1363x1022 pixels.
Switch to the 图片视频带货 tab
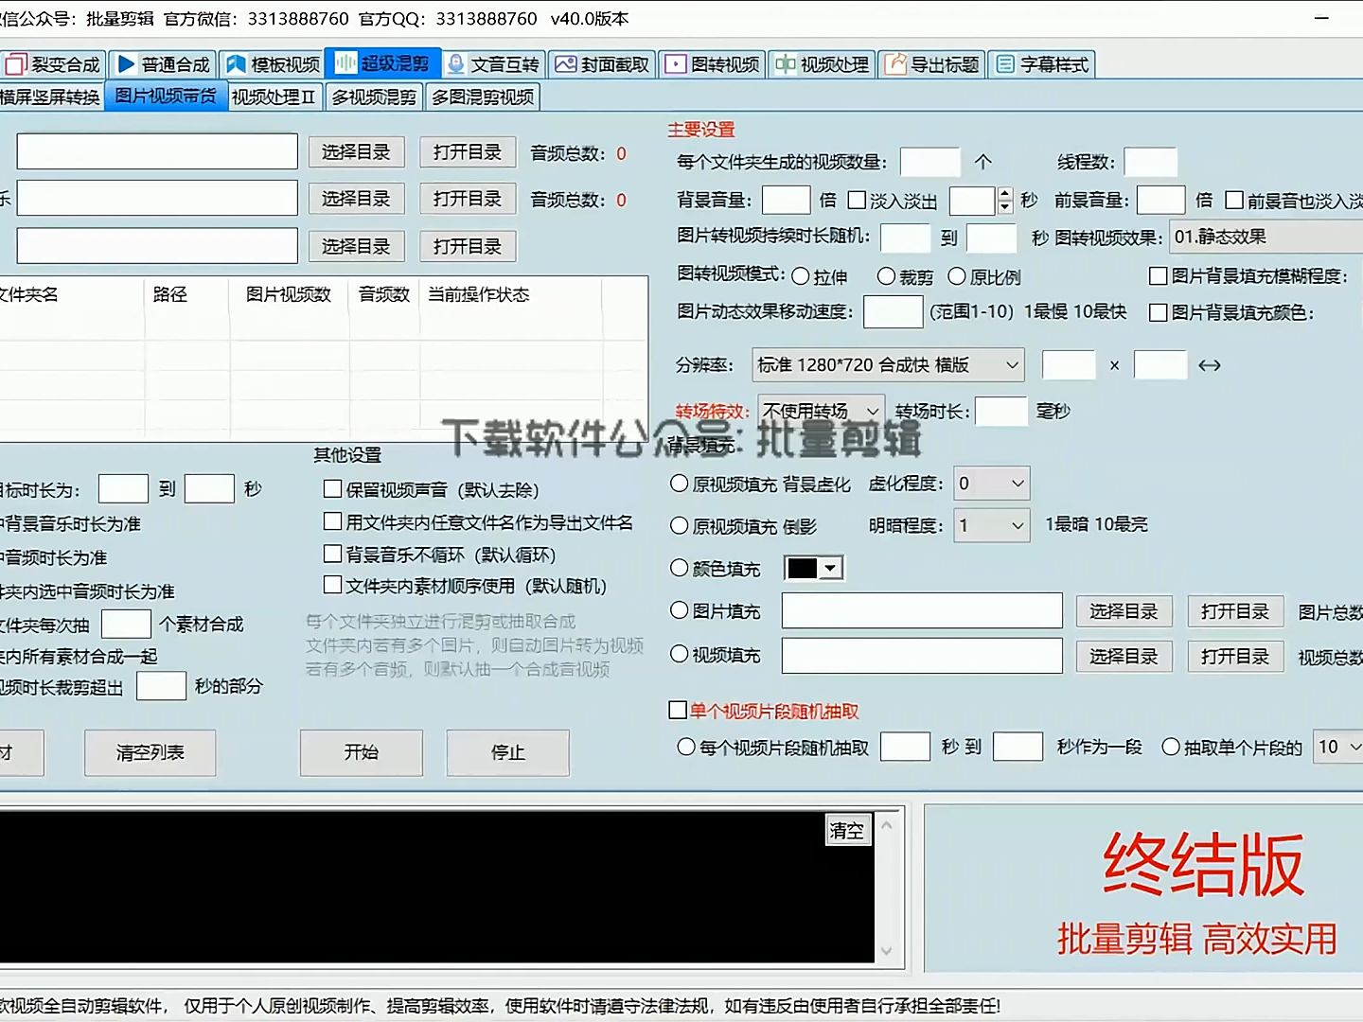pyautogui.click(x=166, y=96)
